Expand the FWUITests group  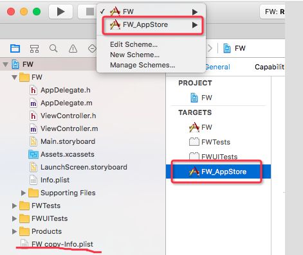14,218
